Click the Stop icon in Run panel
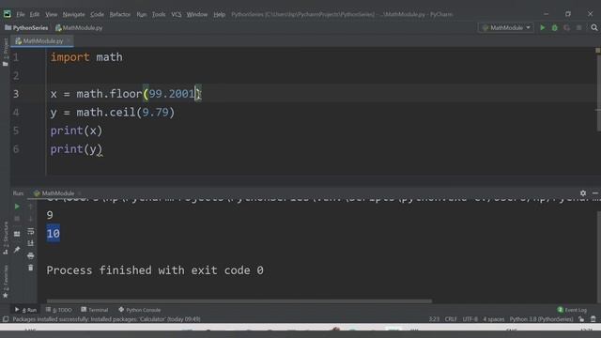The image size is (601, 338). pyautogui.click(x=17, y=219)
